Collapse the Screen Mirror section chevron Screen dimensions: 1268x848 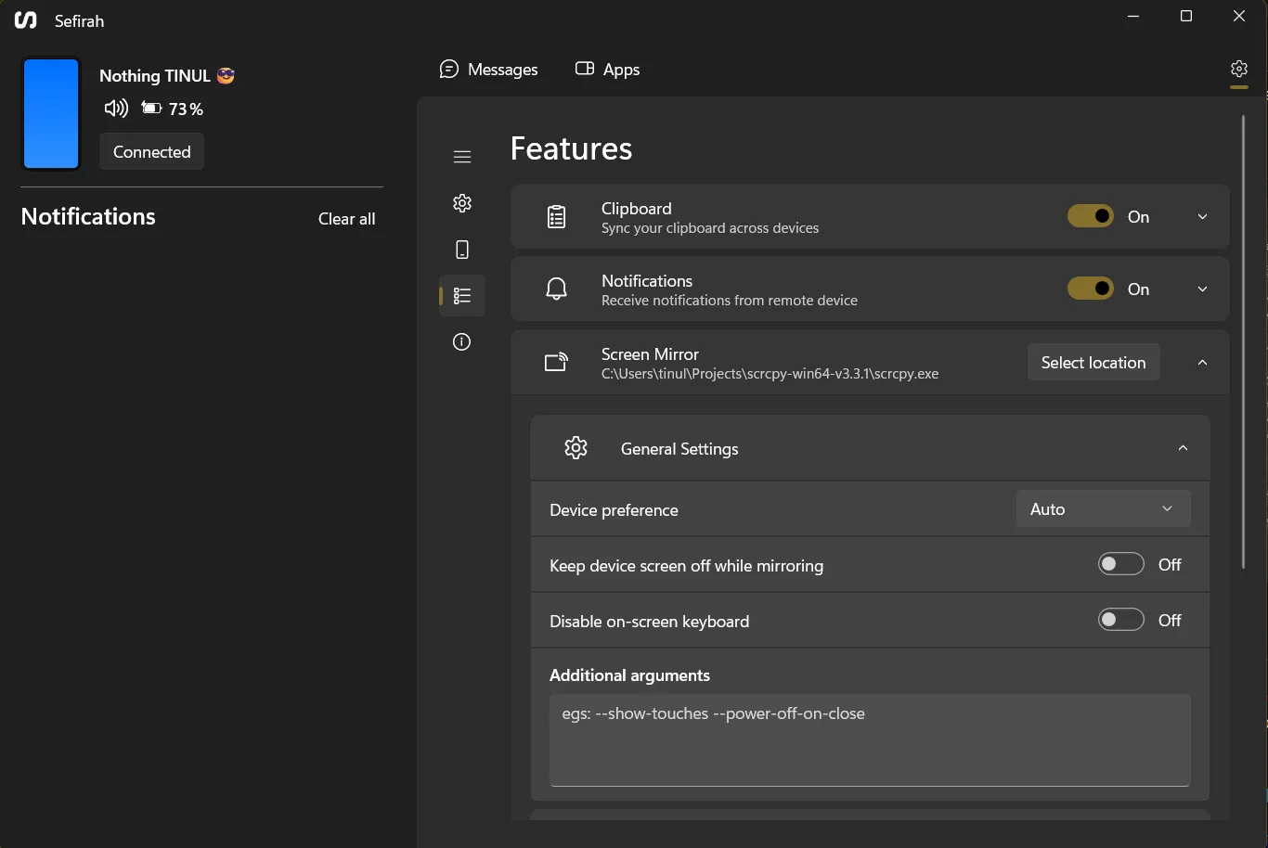[x=1202, y=362]
